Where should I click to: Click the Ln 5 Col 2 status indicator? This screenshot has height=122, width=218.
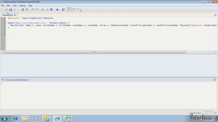point(196,113)
